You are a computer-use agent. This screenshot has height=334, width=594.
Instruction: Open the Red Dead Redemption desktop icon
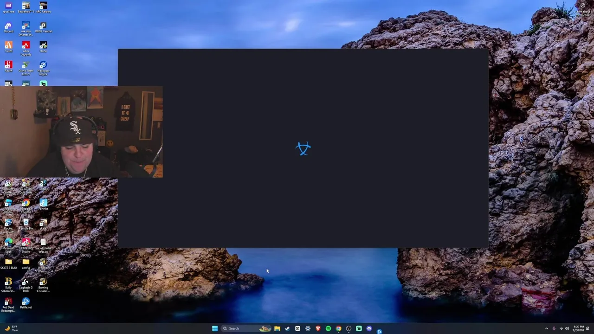coord(8,305)
